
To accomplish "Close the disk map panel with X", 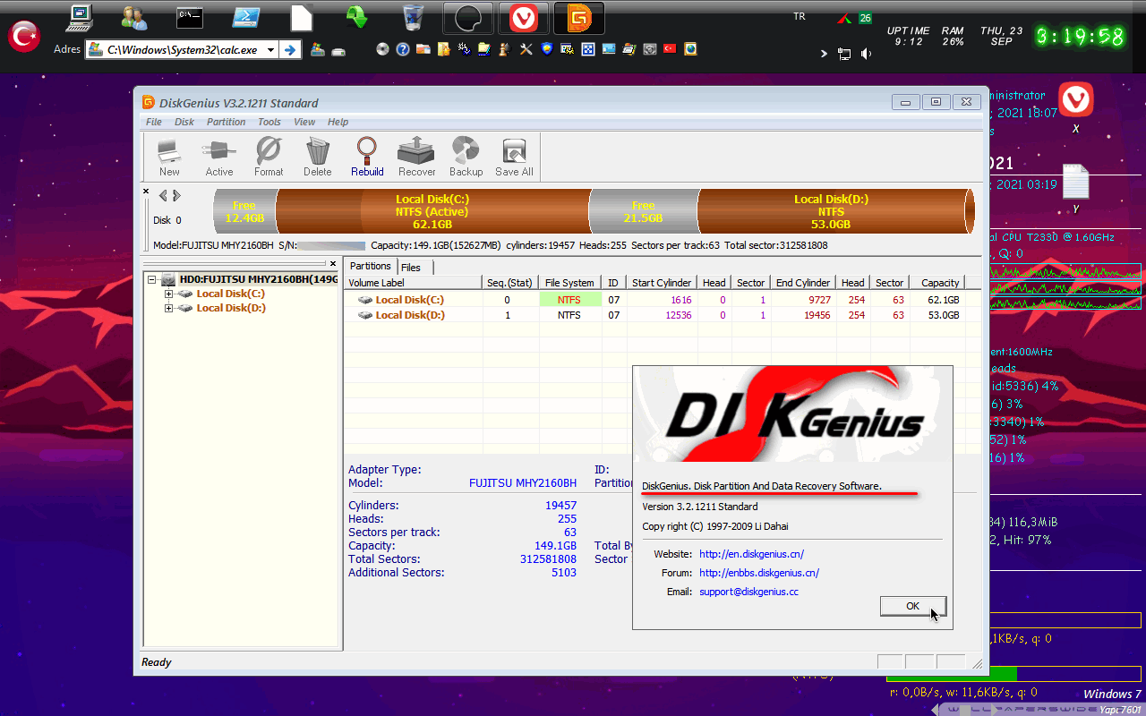I will 147,191.
